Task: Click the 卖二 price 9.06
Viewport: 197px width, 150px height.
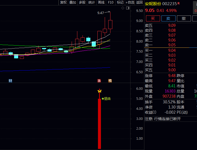Action: click(172, 40)
